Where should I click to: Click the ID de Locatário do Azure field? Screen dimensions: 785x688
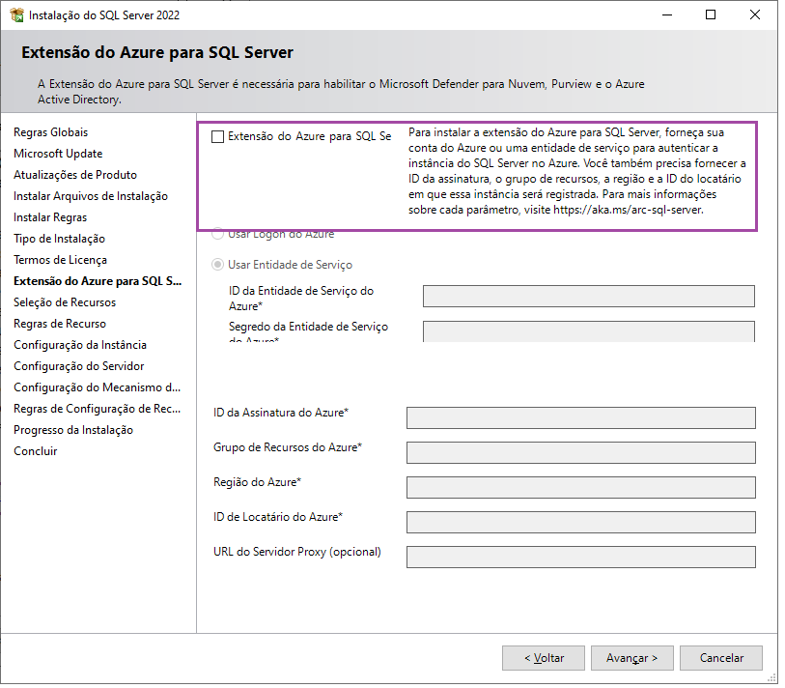click(580, 522)
